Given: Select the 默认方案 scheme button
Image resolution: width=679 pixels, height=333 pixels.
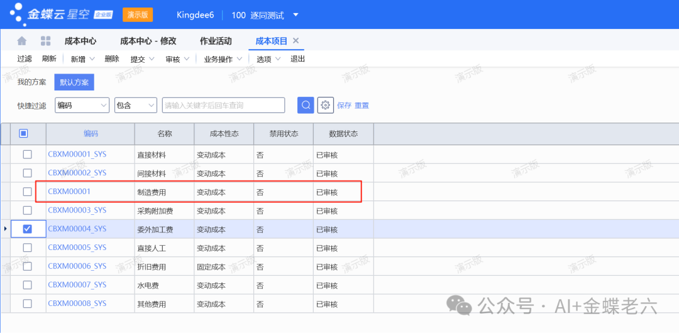Looking at the screenshot, I should [x=74, y=82].
